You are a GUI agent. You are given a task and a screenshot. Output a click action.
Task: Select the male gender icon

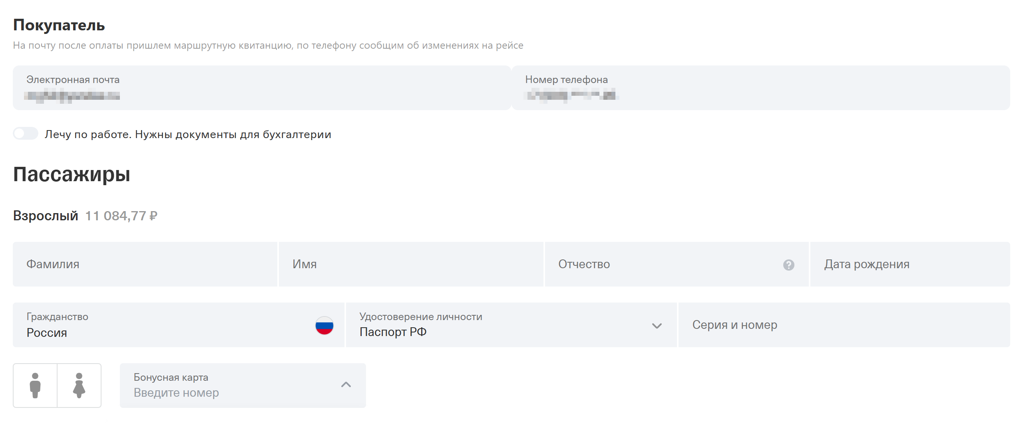[35, 386]
